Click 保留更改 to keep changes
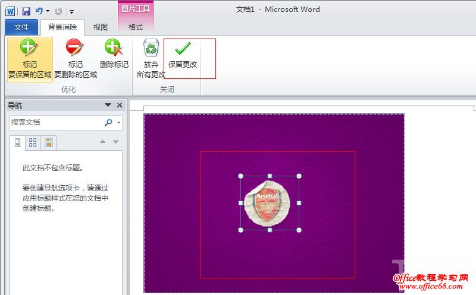476x295 pixels. pyautogui.click(x=183, y=55)
